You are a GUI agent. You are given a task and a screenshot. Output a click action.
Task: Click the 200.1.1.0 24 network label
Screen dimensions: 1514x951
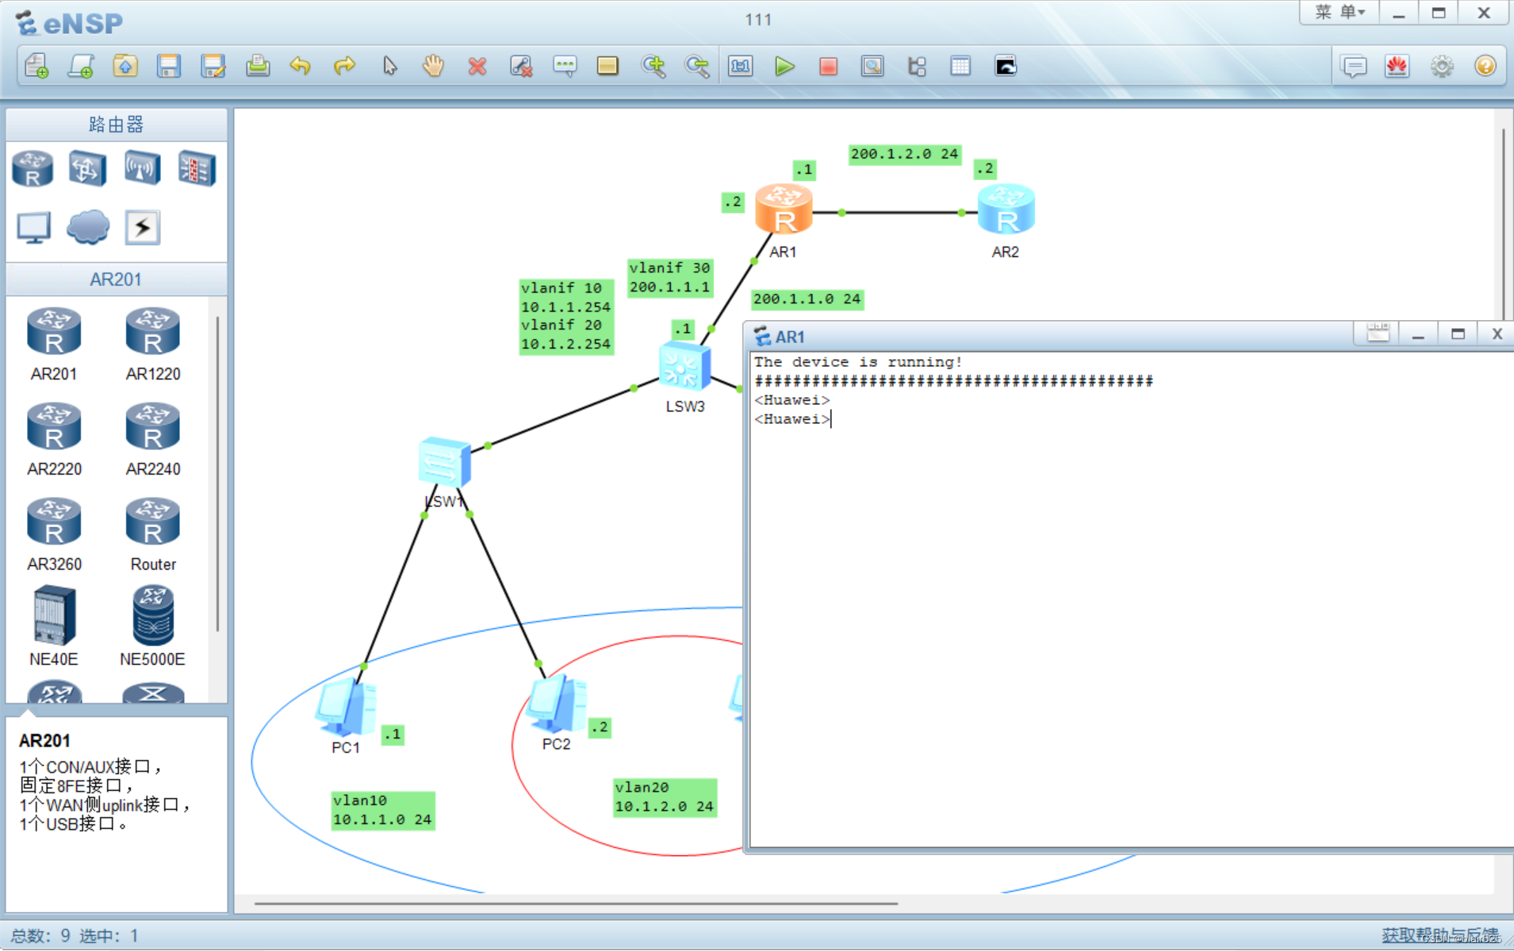[807, 299]
